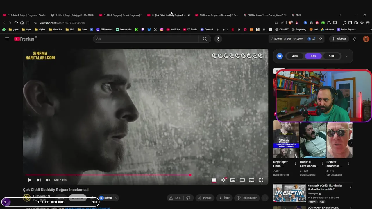Click the trophy icon in extension toolbar
Image resolution: width=372 pixels, height=209 pixels.
click(x=321, y=39)
